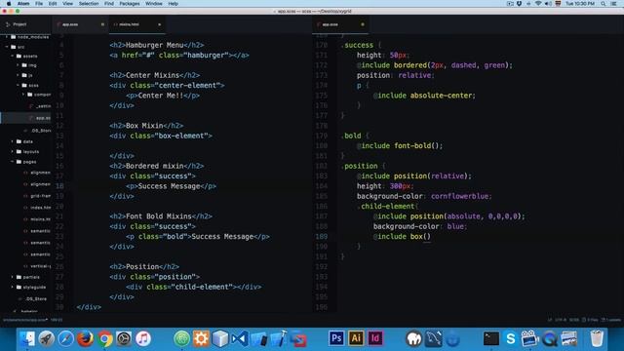This screenshot has width=624, height=351.
Task: Click the Wi-Fi status icon
Action: 538,4
